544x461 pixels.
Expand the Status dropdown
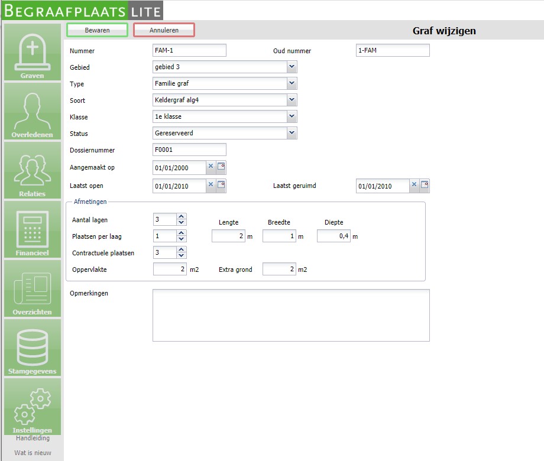point(292,133)
